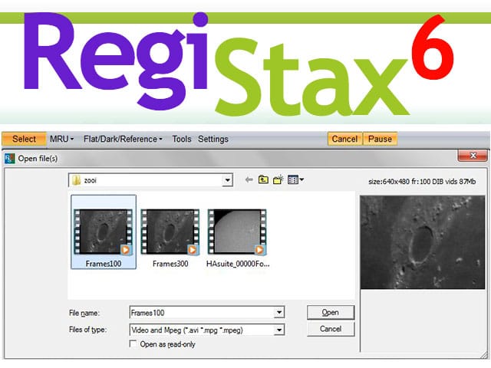Go back to last folder visited
Viewport: 491px width, 368px height.
[x=249, y=180]
